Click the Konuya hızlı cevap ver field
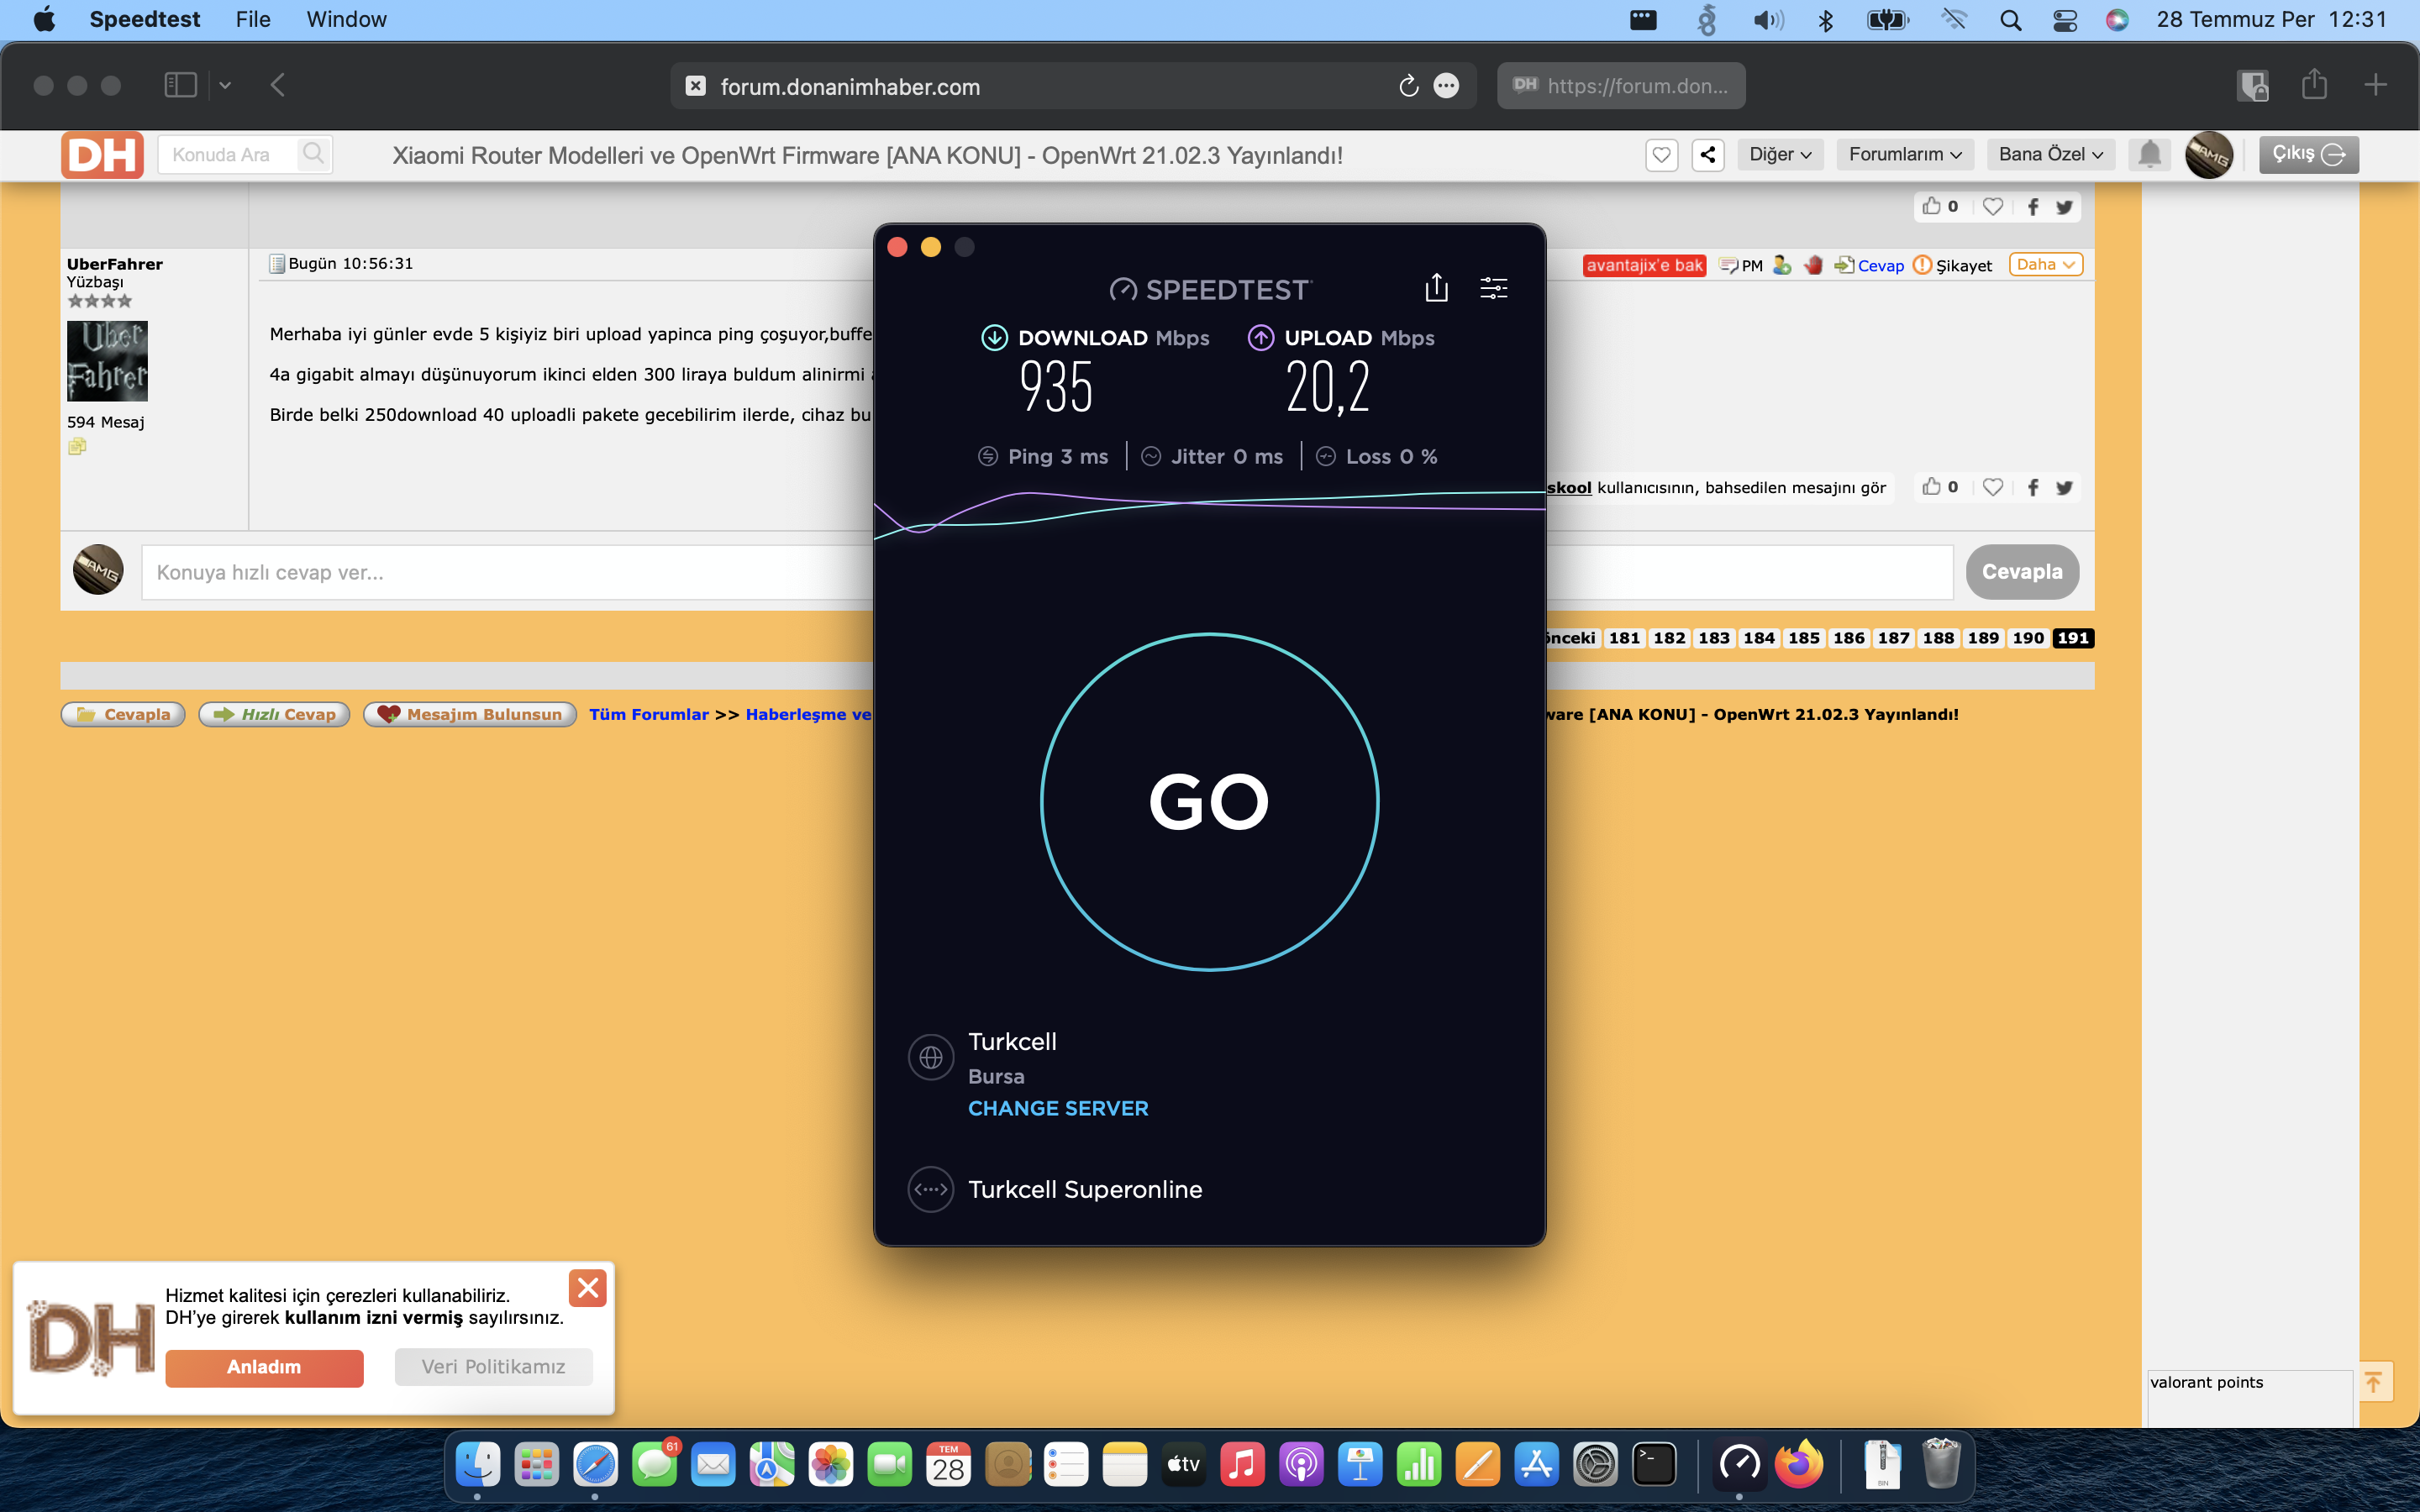 coord(1047,572)
